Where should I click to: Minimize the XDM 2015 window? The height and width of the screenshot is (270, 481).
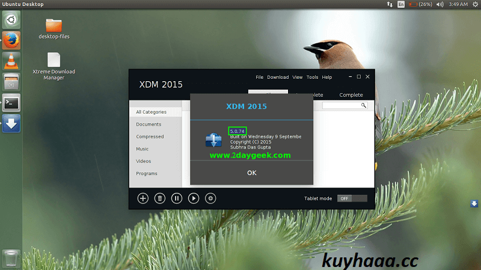click(351, 77)
